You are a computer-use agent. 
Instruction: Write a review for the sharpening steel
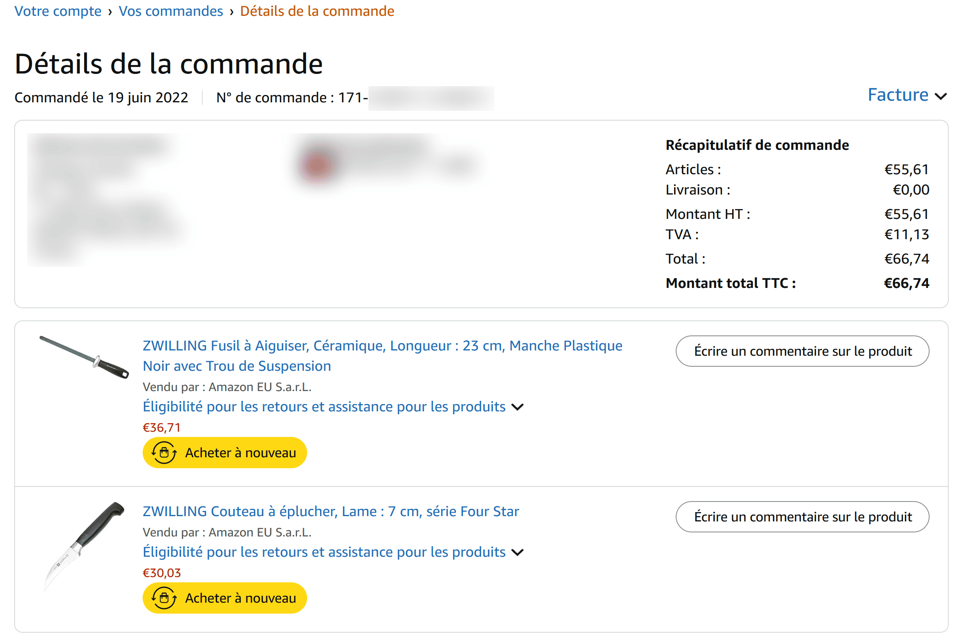click(802, 351)
